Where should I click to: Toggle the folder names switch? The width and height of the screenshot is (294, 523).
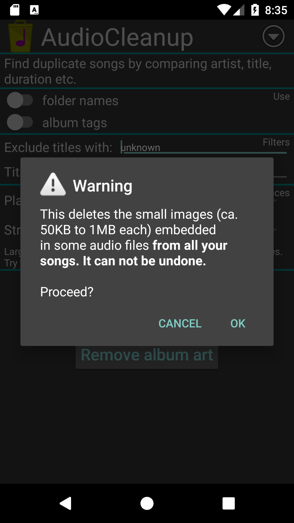tap(20, 100)
